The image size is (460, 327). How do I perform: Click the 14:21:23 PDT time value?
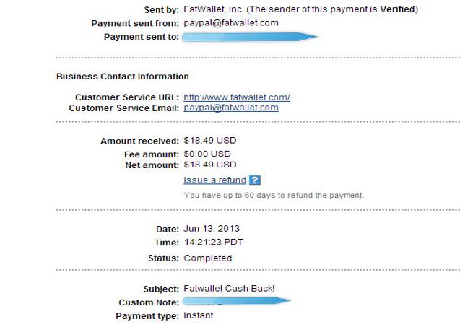(x=214, y=243)
